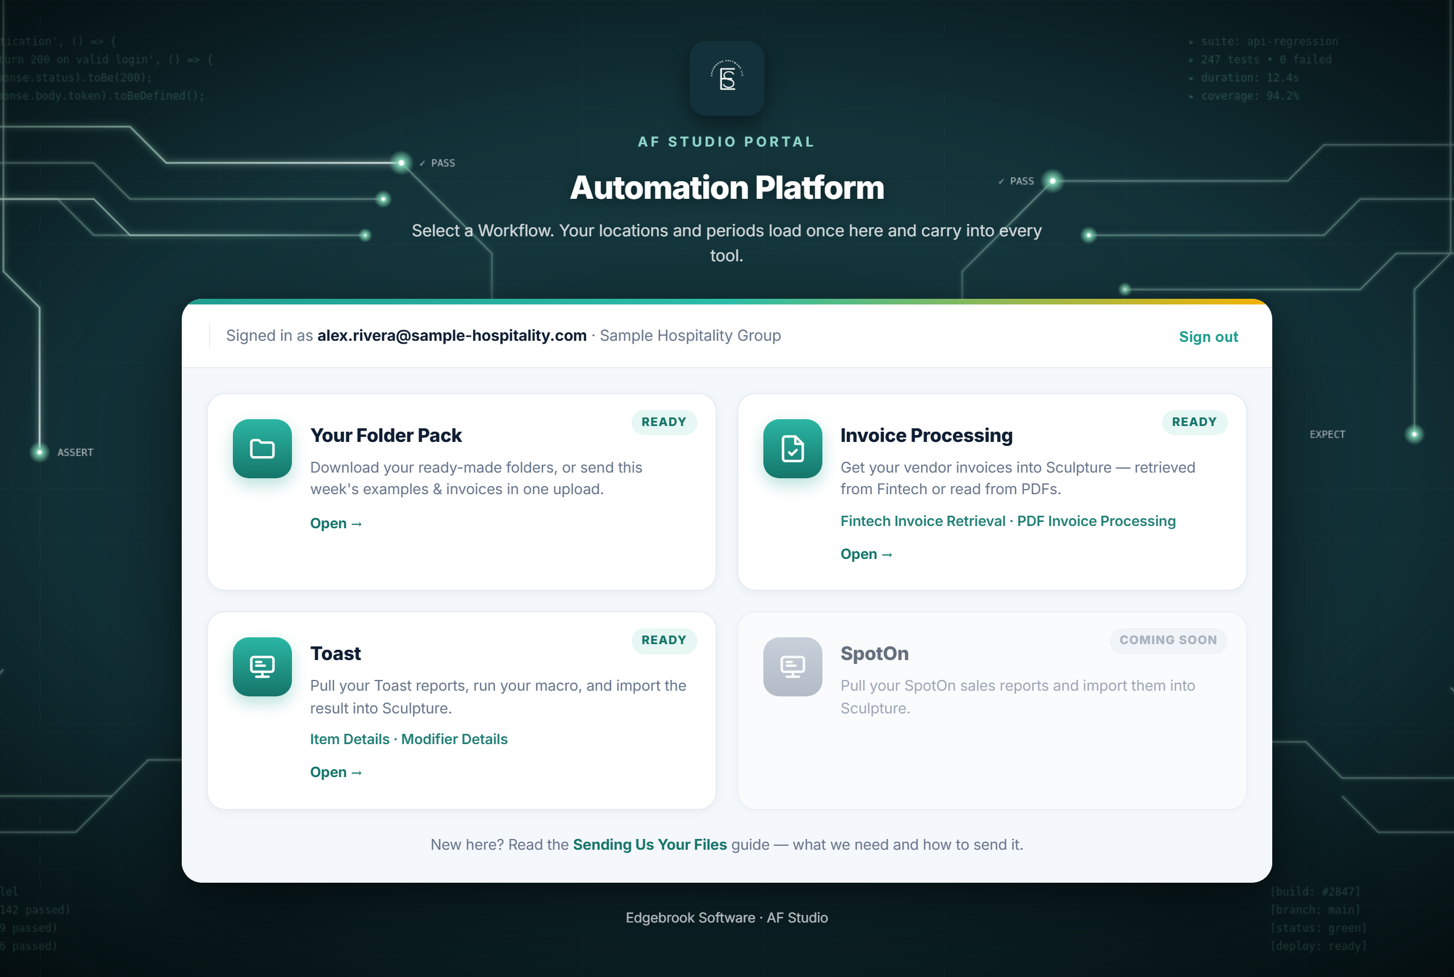Viewport: 1454px width, 977px height.
Task: Click the Automation Platform heading
Action: [726, 187]
